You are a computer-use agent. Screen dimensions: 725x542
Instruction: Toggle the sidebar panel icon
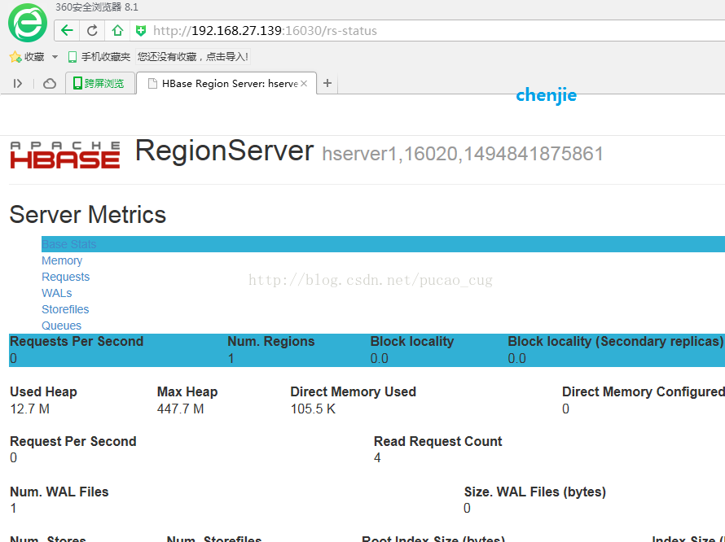click(18, 84)
